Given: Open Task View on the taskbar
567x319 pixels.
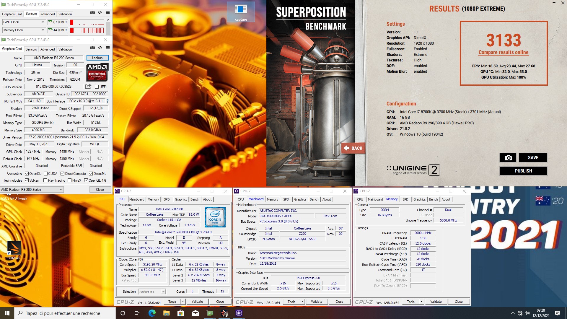Looking at the screenshot, I should (137, 313).
